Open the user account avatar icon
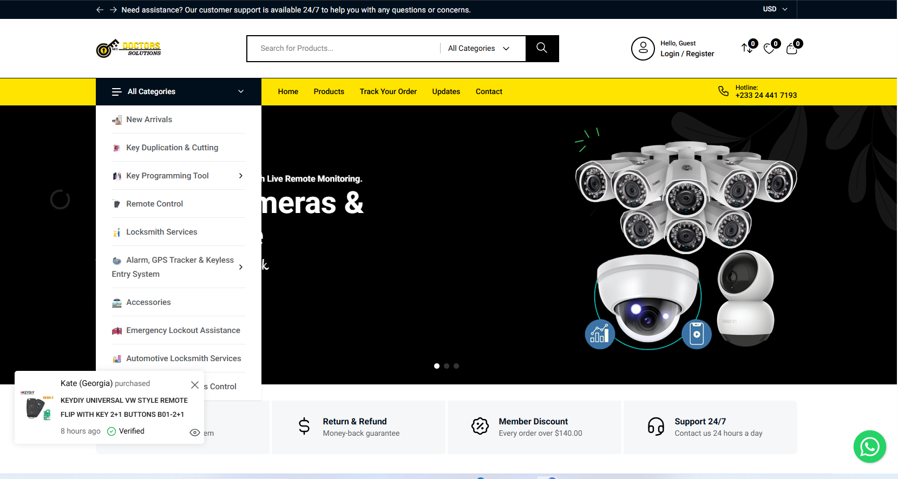 coord(643,49)
